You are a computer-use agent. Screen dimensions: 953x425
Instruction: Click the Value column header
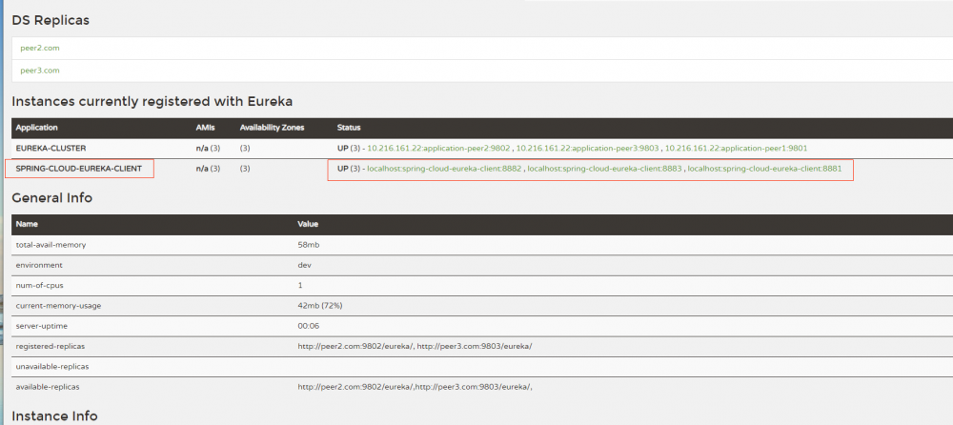click(x=308, y=224)
